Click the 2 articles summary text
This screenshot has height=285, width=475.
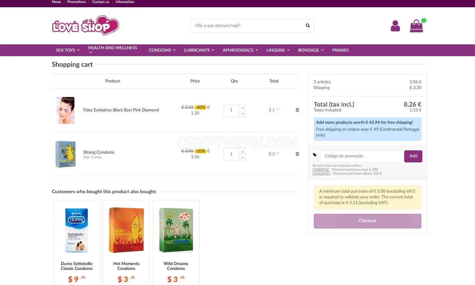(322, 82)
